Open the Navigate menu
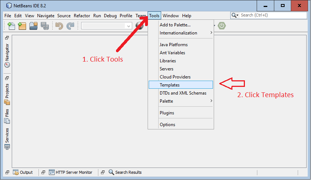 coord(46,16)
